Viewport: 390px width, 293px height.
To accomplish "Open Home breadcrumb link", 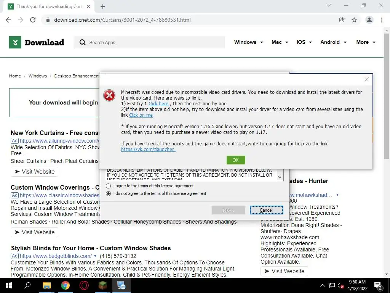I will [15, 76].
